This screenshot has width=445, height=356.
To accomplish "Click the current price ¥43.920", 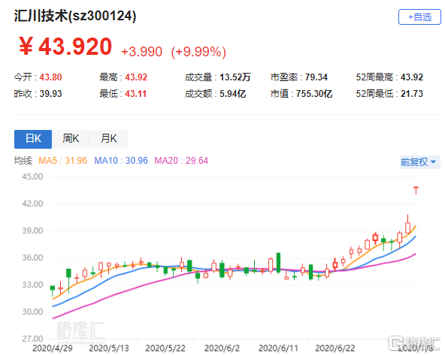I will click(65, 47).
